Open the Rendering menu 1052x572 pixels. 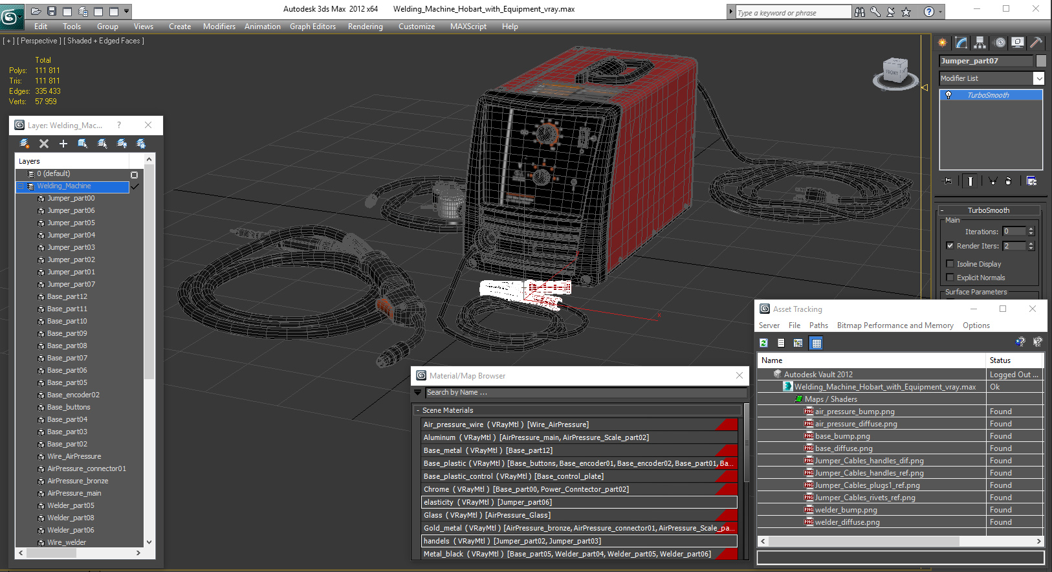[x=365, y=27]
